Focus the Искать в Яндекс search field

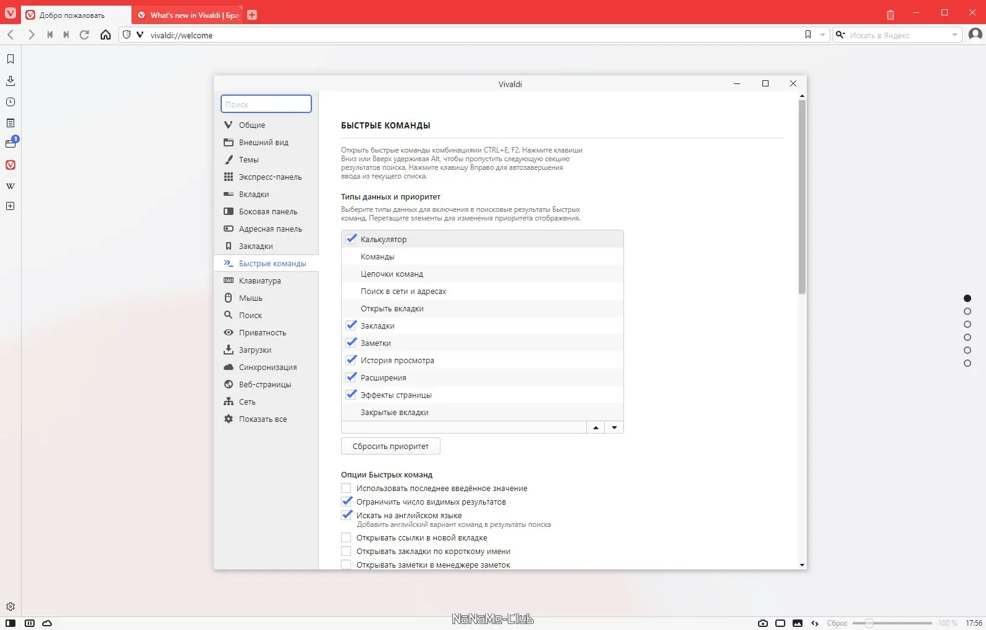click(898, 35)
